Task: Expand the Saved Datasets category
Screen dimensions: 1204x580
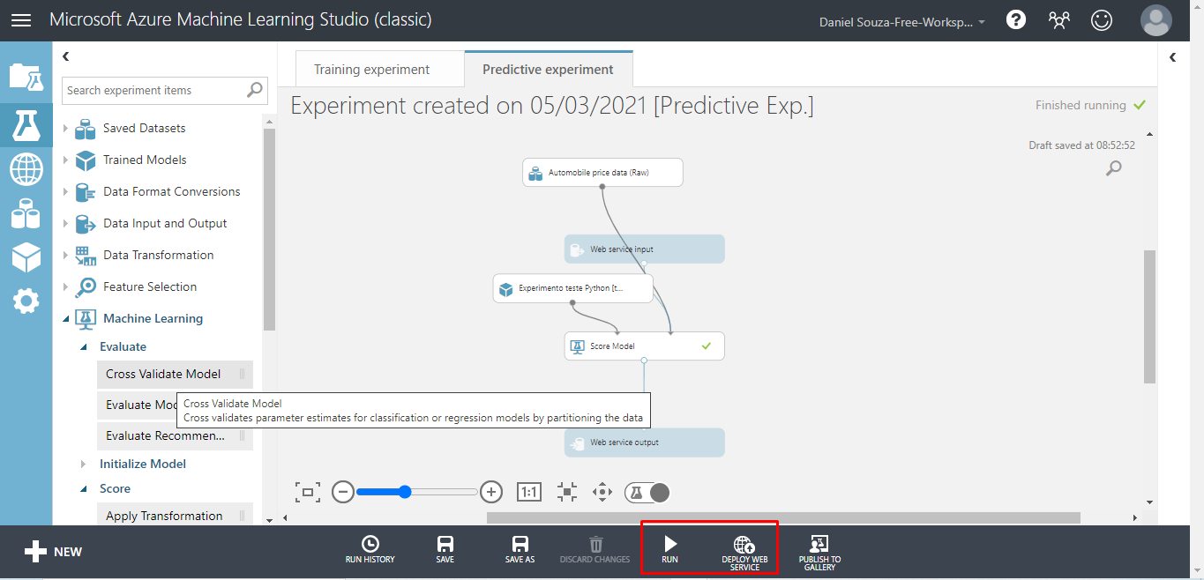Action: click(65, 128)
